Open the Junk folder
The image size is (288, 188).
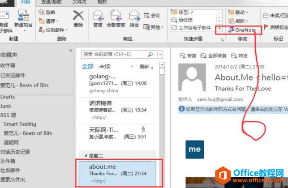pos(5,106)
